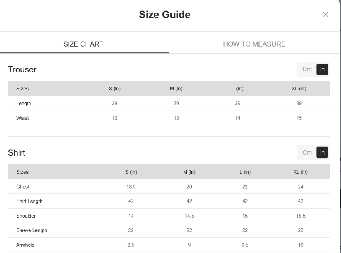
Task: Click the Armhole row label
Action: click(25, 245)
